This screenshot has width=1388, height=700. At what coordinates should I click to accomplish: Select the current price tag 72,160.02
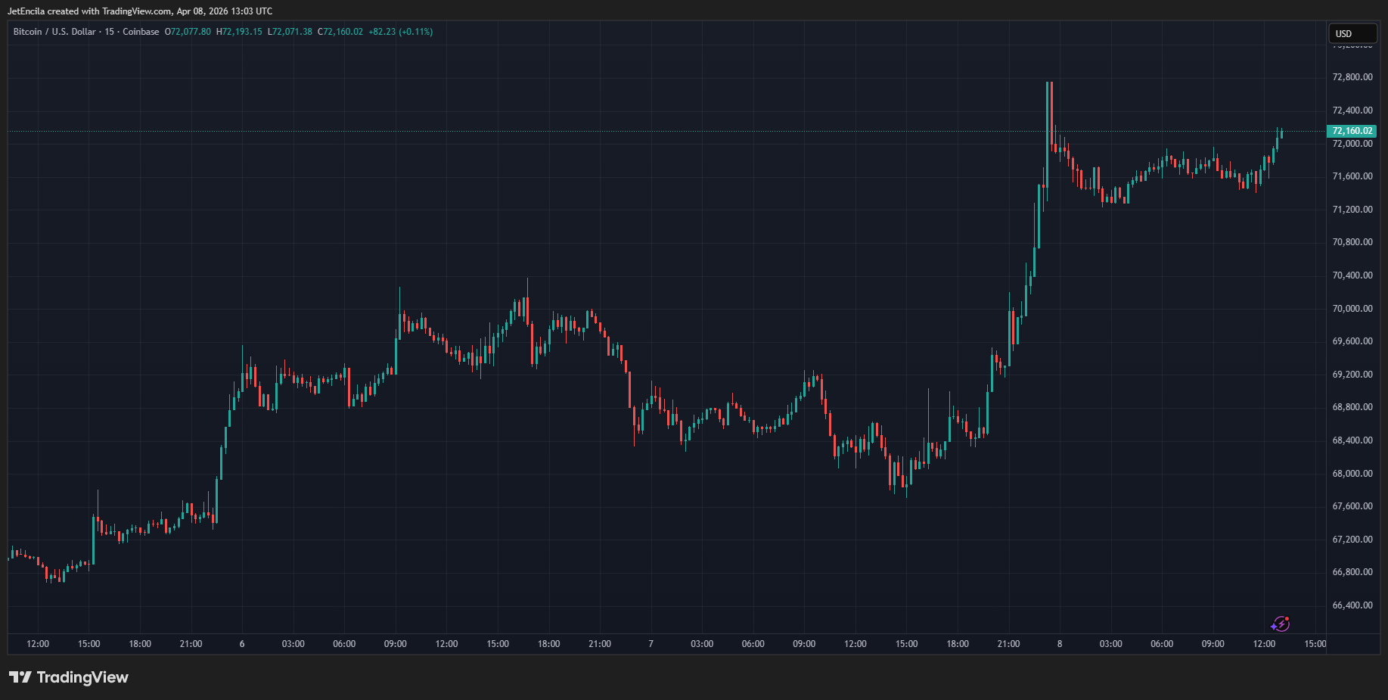(1352, 131)
